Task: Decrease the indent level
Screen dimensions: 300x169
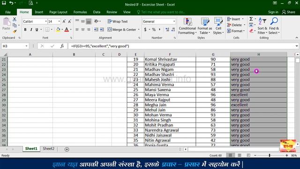Action: [x=96, y=30]
